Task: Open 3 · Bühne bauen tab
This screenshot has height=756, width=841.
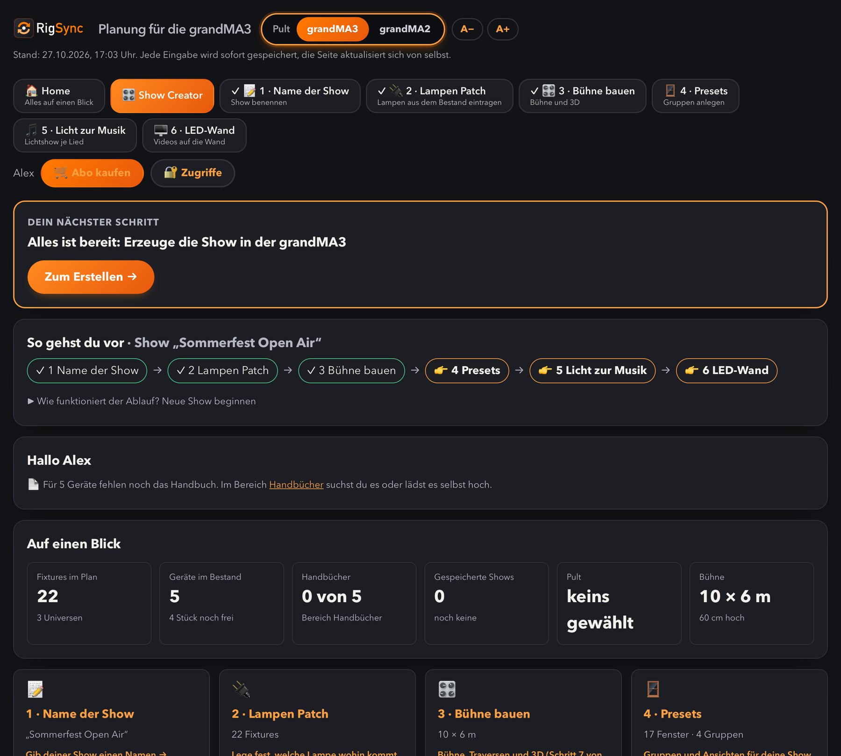Action: click(582, 96)
